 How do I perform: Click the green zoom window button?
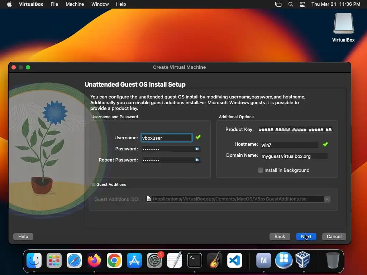click(28, 67)
